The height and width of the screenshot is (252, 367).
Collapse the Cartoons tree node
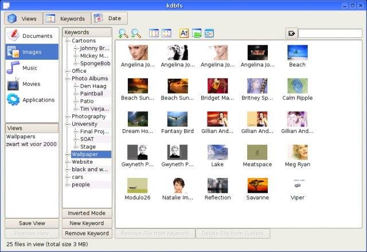click(x=68, y=41)
